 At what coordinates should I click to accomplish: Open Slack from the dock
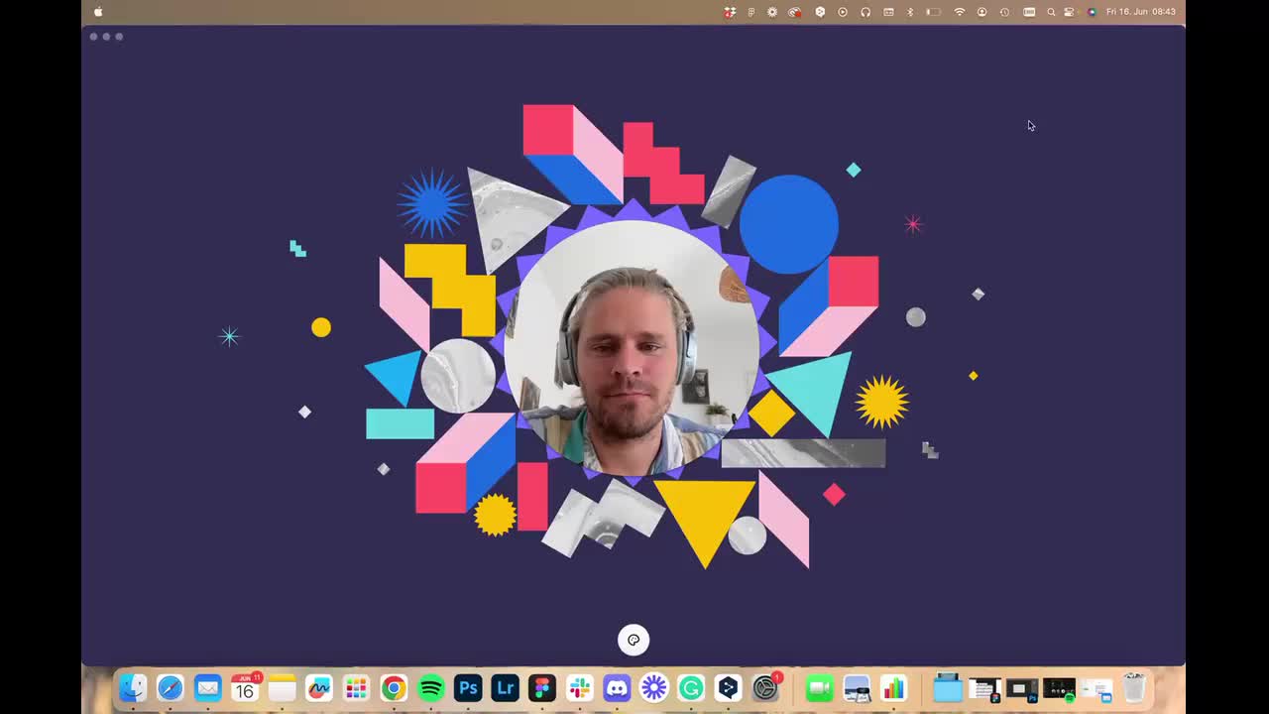coord(580,688)
